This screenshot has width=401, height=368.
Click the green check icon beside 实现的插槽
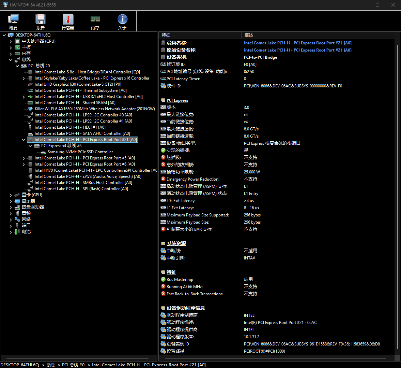tap(163, 151)
